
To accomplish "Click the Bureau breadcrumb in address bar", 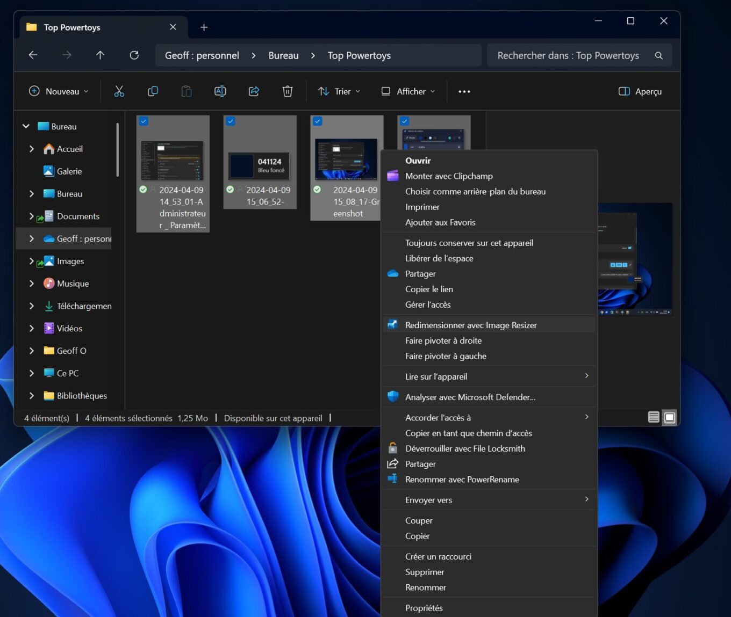I will click(283, 55).
